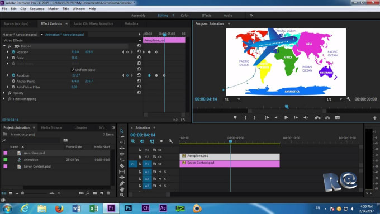
Task: Mute audio track A1
Action: pyautogui.click(x=160, y=172)
